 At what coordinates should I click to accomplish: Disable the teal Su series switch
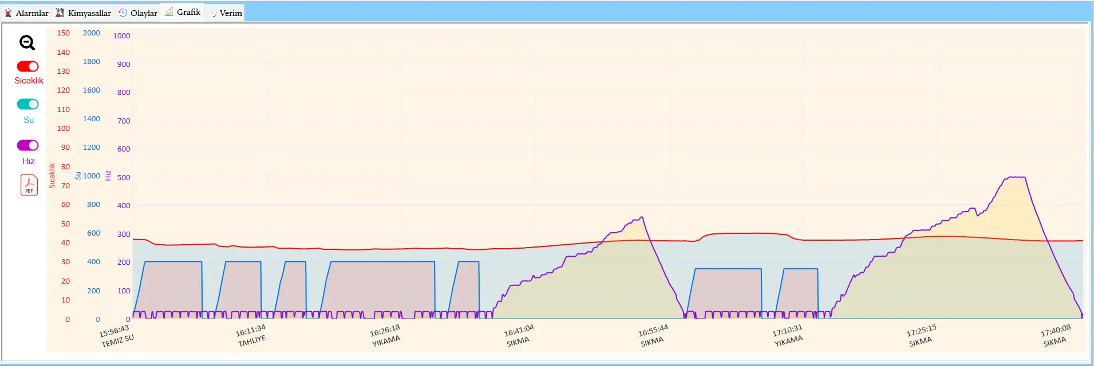(27, 104)
